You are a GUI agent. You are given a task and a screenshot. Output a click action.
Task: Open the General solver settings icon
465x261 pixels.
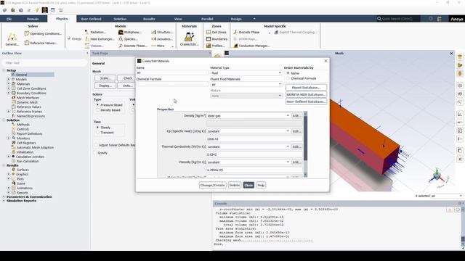12,38
